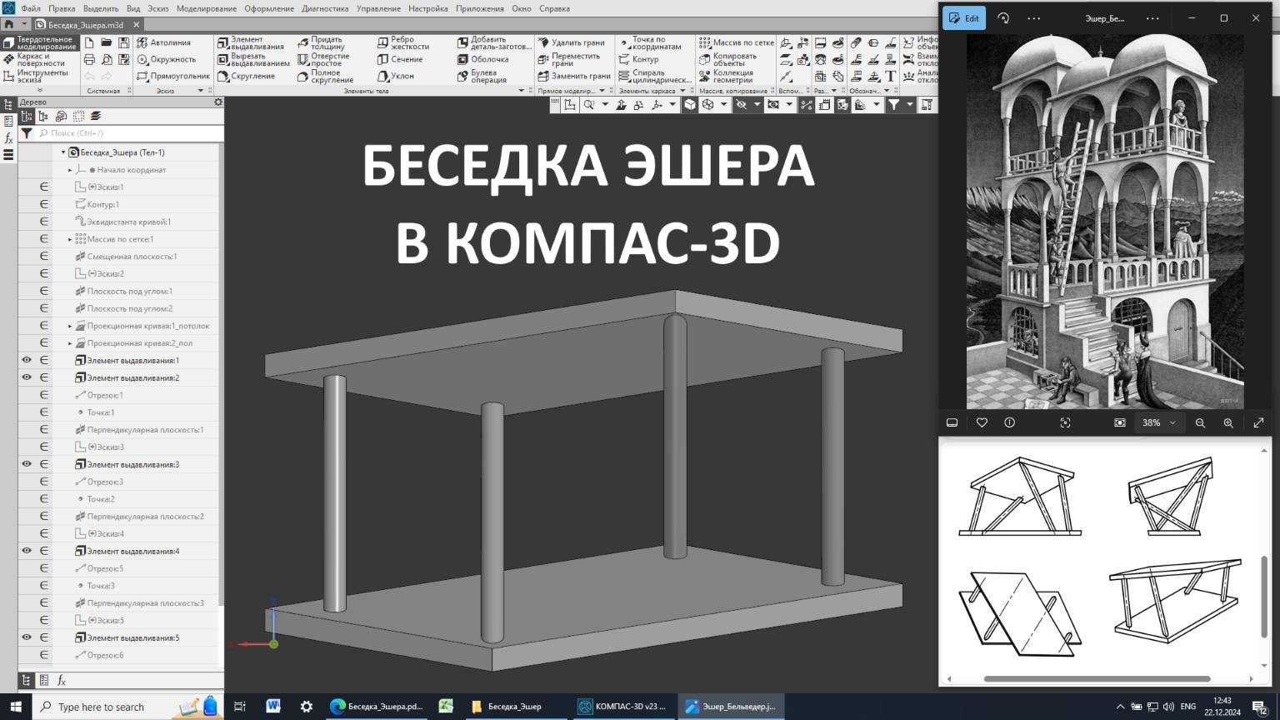Toggle shaded display mode cube
Viewport: 1280px width, 720px height.
point(690,104)
